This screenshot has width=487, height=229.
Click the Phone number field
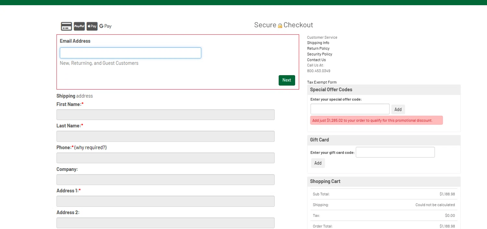pyautogui.click(x=166, y=158)
